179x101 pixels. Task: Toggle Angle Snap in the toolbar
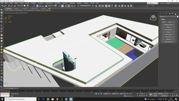coord(69,6)
